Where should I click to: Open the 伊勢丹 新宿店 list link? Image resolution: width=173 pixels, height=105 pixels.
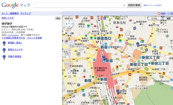point(15,56)
